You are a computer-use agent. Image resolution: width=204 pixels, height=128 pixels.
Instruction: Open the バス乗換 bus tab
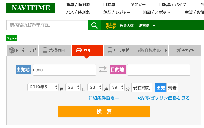(120, 50)
